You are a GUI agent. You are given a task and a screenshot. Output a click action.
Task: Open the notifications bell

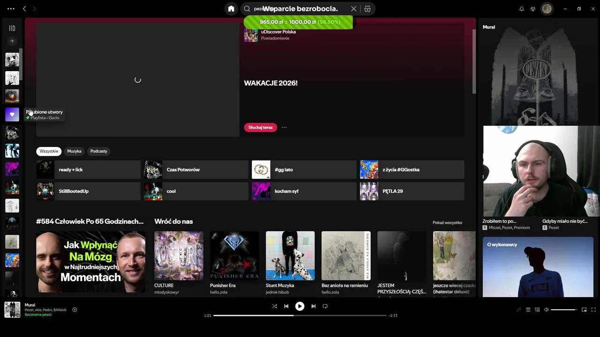[521, 9]
